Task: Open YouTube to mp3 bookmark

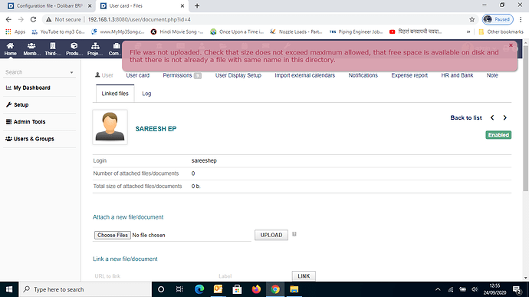Action: coord(58,31)
